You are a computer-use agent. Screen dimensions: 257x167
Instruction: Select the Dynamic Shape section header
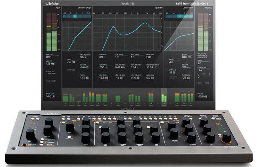(x=84, y=8)
